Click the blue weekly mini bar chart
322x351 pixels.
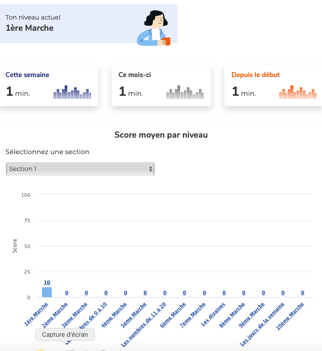pos(72,92)
